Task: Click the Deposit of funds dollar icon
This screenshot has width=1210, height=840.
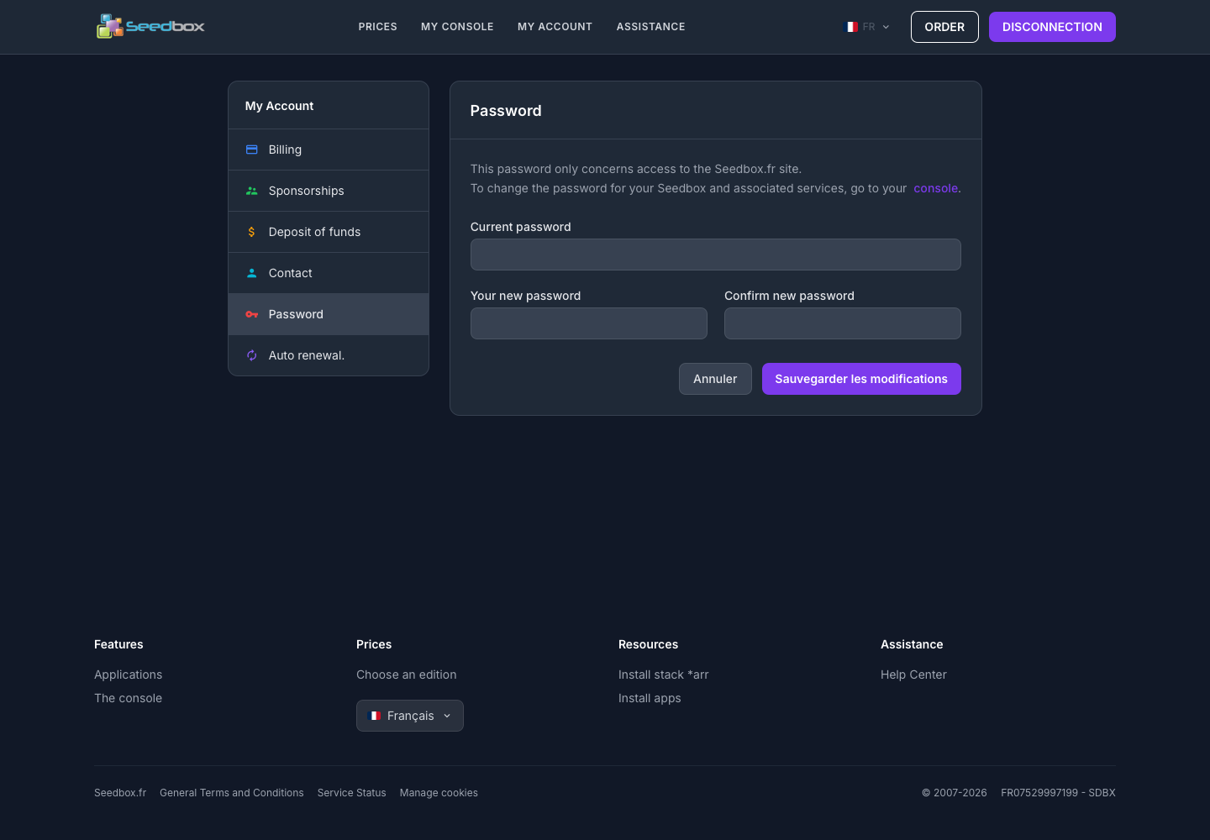Action: click(x=251, y=232)
